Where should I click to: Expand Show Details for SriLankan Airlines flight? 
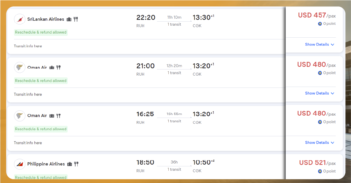pos(319,45)
